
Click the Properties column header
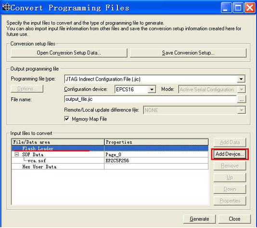[156, 142]
